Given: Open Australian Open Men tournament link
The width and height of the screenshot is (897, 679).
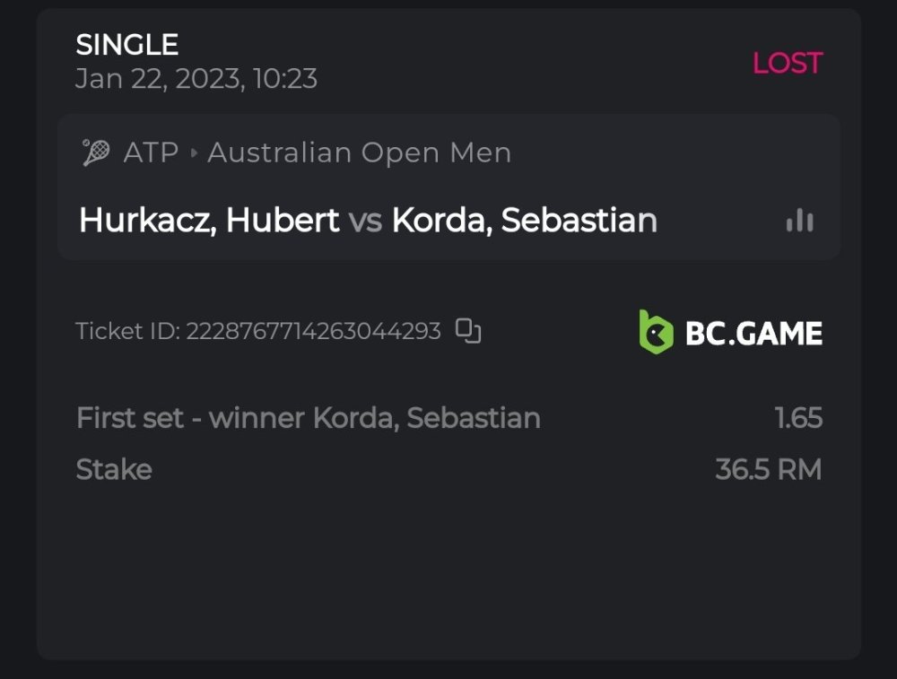Looking at the screenshot, I should coord(359,152).
